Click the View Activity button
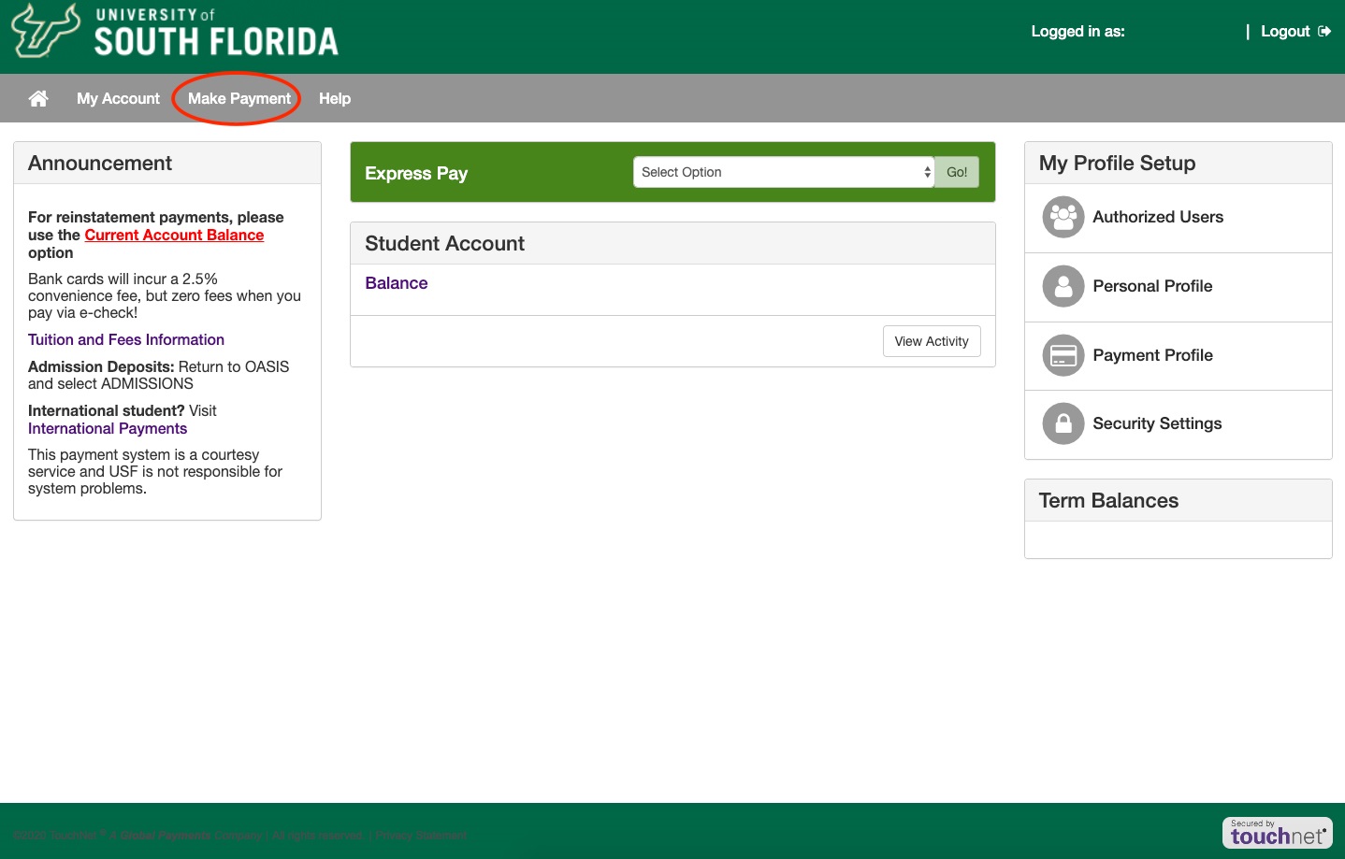 [x=932, y=341]
